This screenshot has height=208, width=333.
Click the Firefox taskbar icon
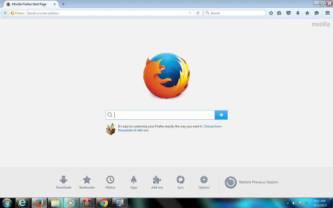point(39,203)
